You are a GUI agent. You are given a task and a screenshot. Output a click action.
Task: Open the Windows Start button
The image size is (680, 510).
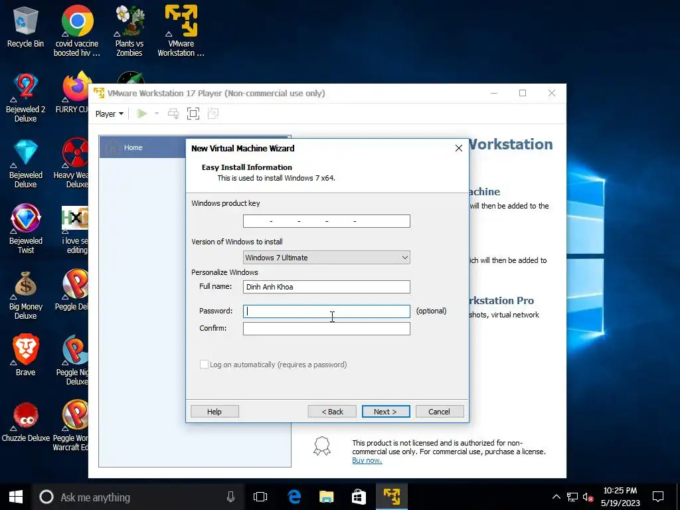click(16, 497)
